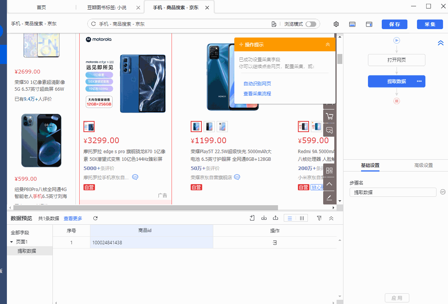The width and height of the screenshot is (448, 304).
Task: Click the chat icon beside 荣耀京东自营旗舰店
Action: (x=237, y=177)
